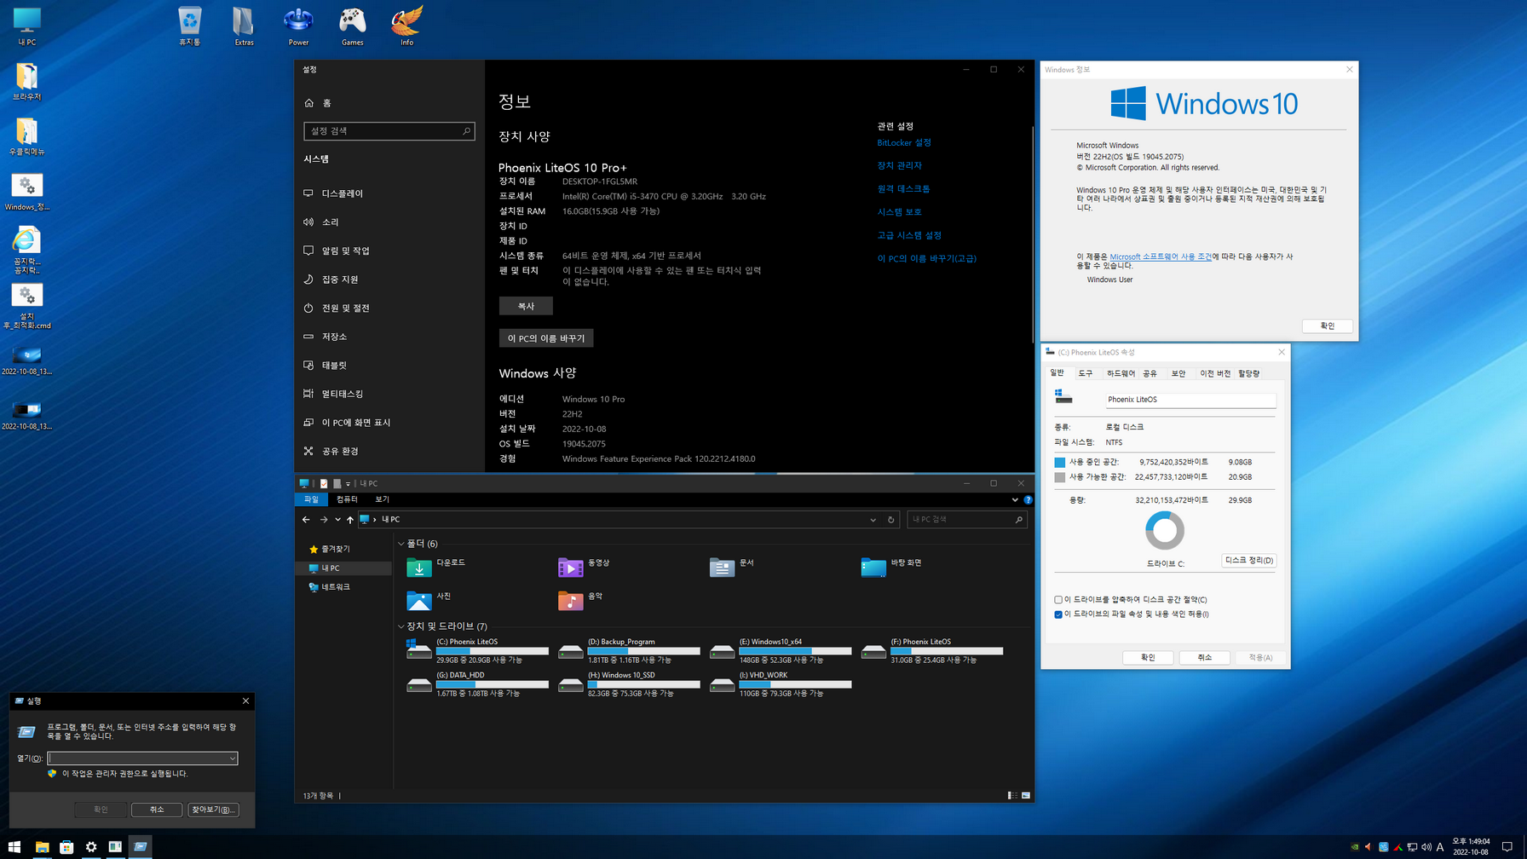1527x859 pixels.
Task: Click the 설정 검색 field in Settings
Action: click(x=389, y=131)
